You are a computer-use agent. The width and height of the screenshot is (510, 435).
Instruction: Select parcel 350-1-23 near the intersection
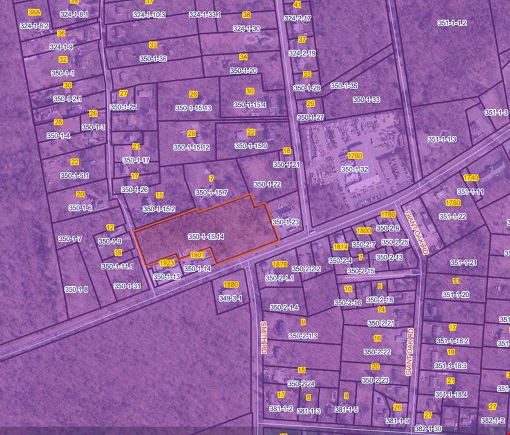pos(286,222)
